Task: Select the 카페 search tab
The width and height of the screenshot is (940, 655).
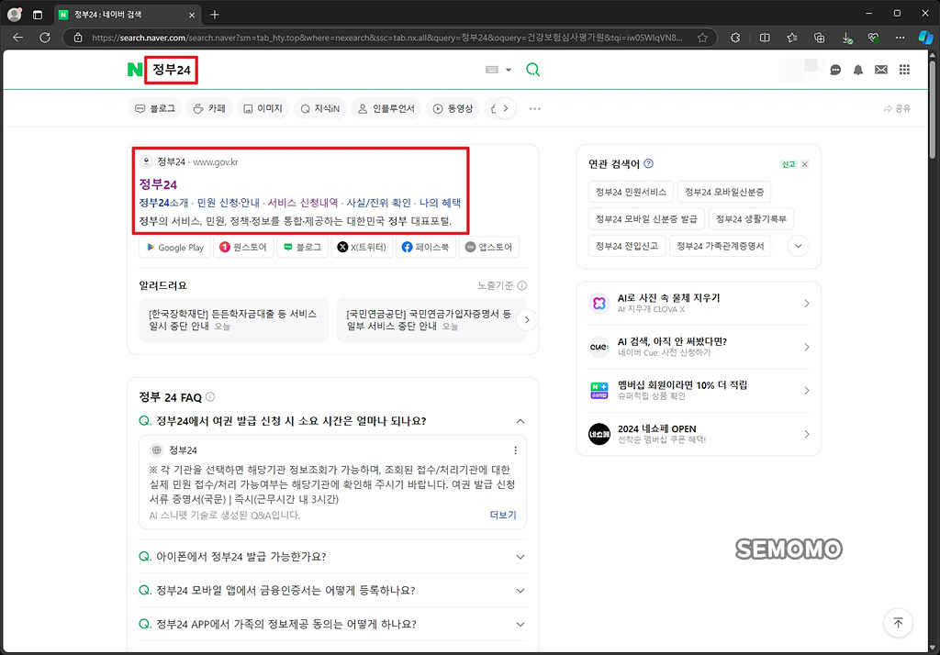Action: [x=209, y=108]
